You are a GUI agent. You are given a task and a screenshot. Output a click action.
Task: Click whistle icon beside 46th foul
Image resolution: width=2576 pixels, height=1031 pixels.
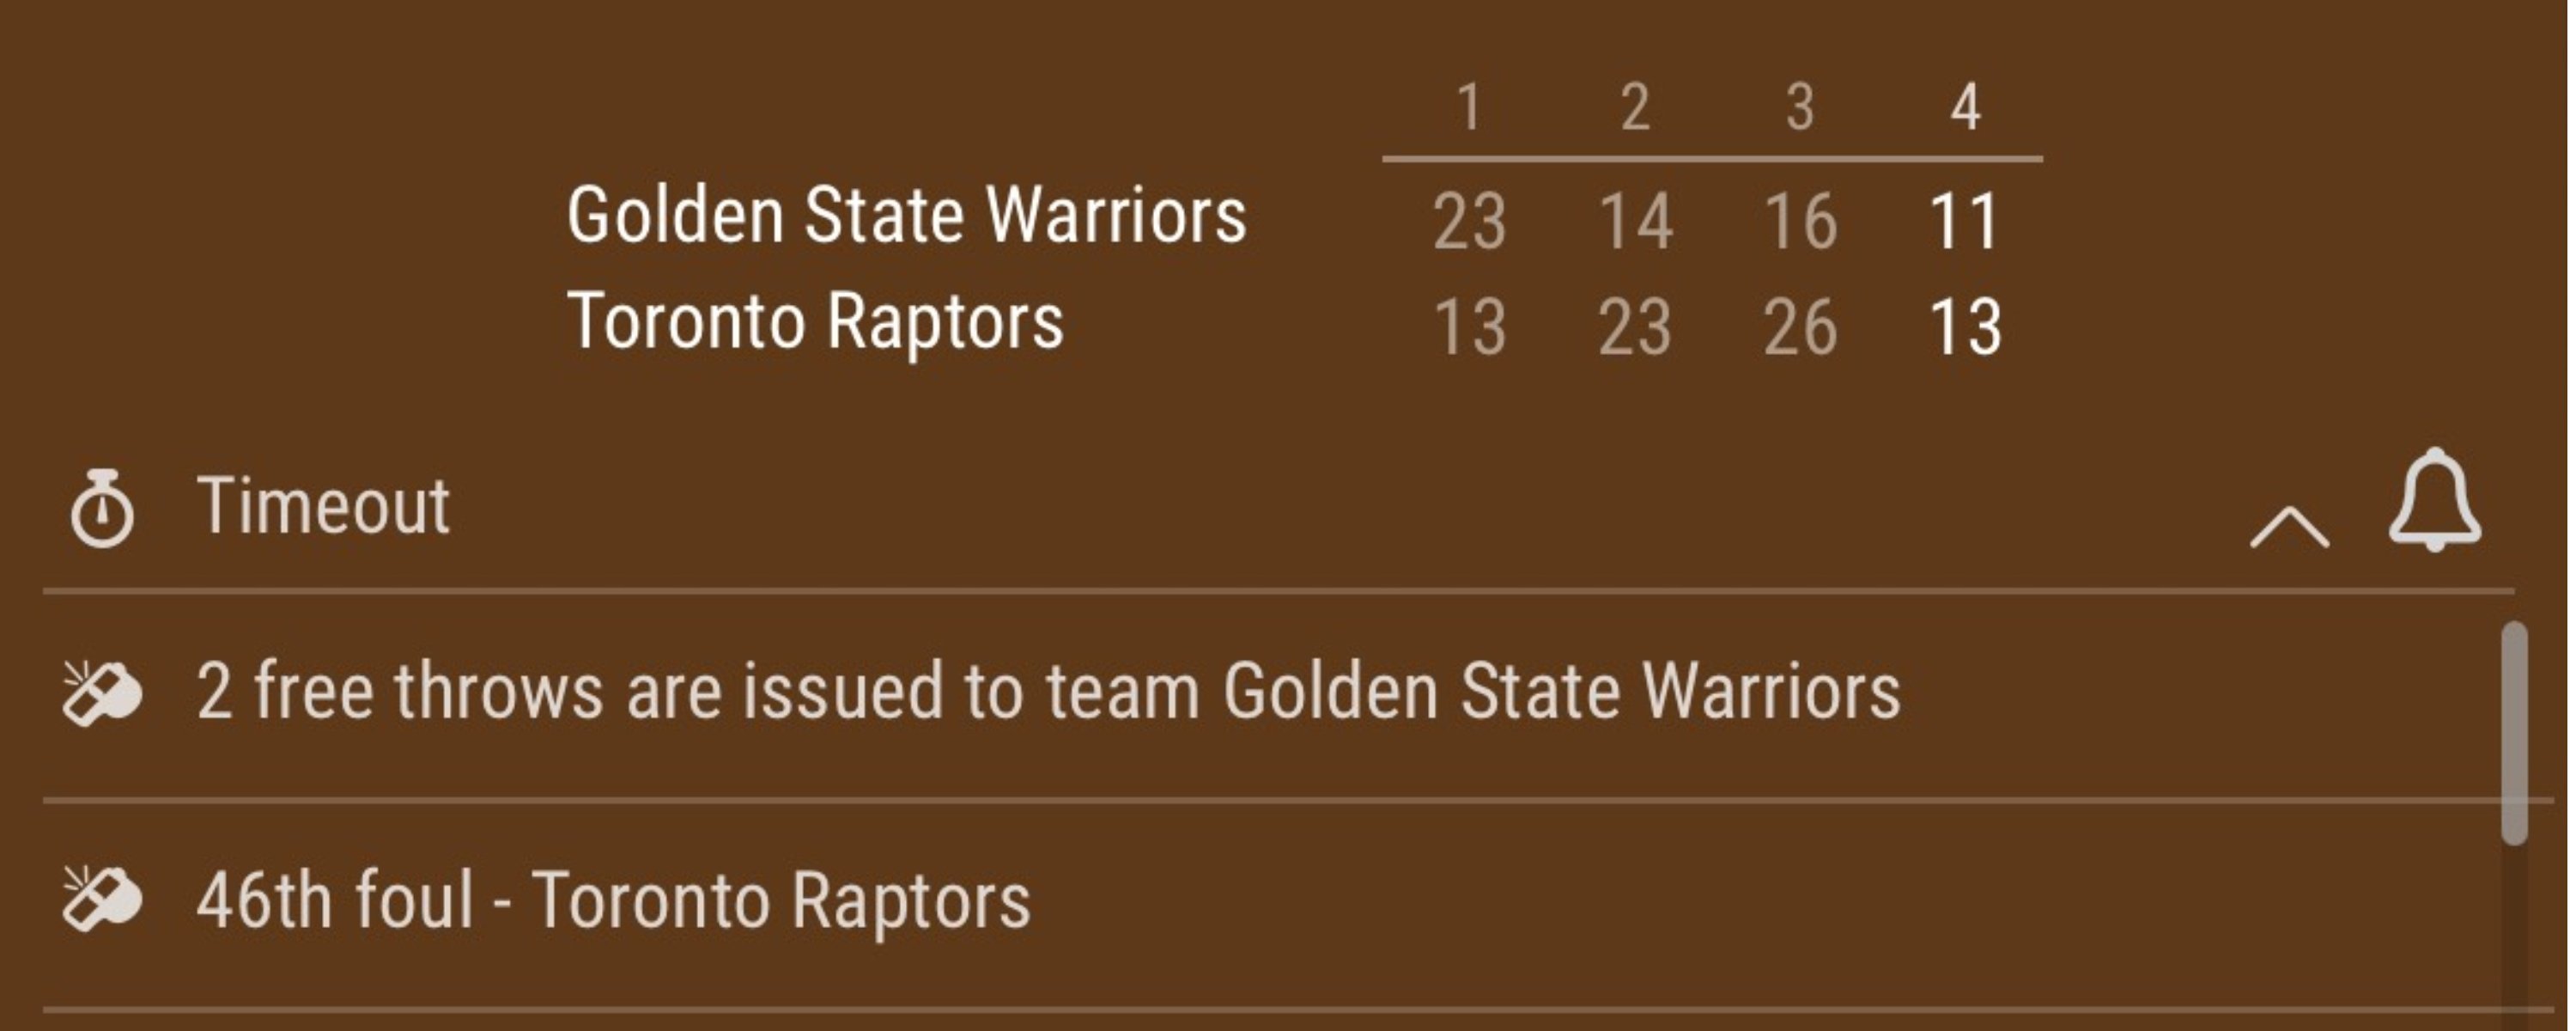pos(101,899)
